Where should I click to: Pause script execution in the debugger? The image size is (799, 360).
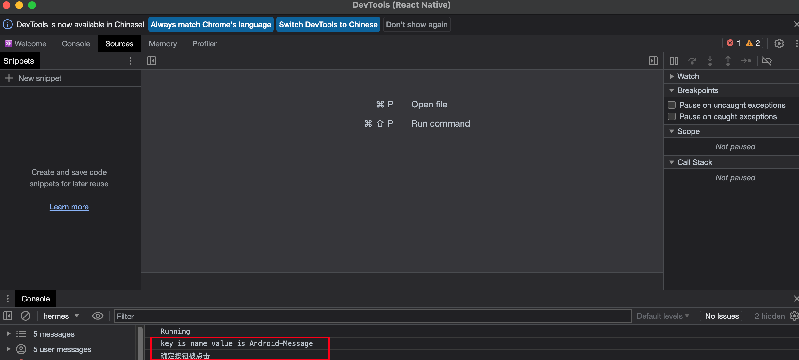point(674,61)
